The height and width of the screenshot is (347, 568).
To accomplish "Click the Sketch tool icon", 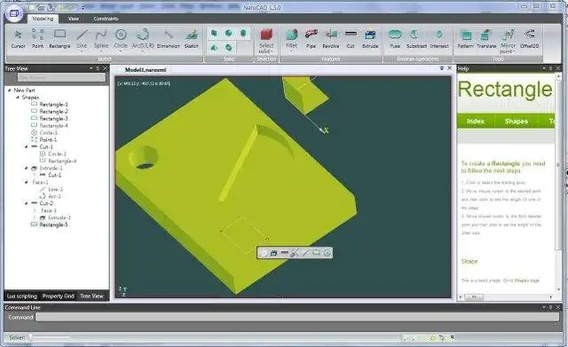I will pos(192,35).
